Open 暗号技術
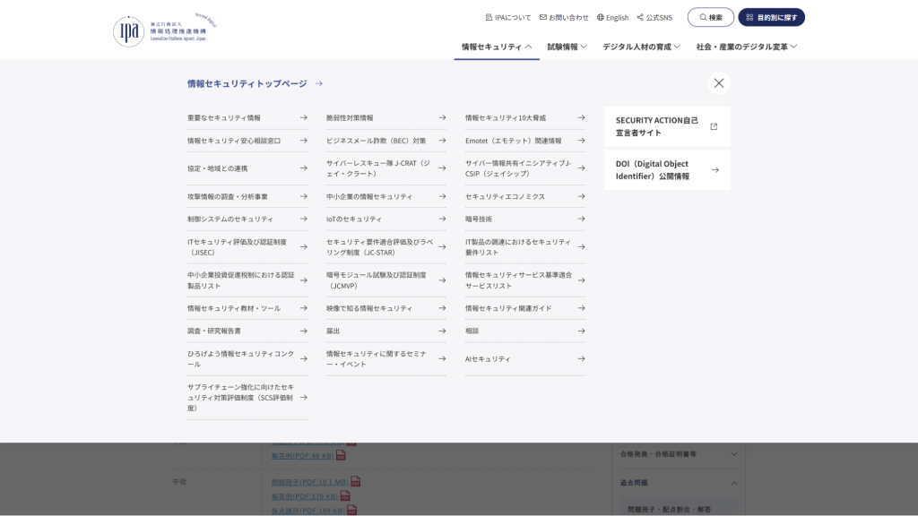The height and width of the screenshot is (516, 918). 525,219
